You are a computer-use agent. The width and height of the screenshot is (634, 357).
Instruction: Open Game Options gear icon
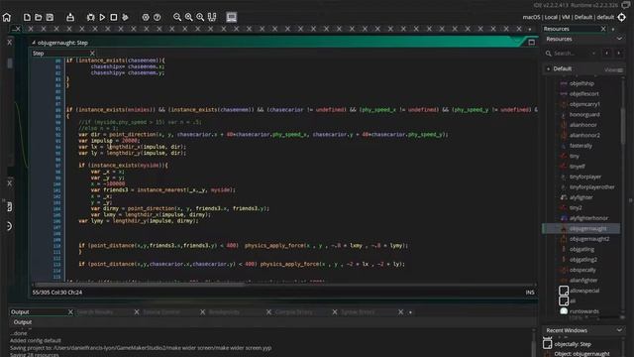point(146,17)
